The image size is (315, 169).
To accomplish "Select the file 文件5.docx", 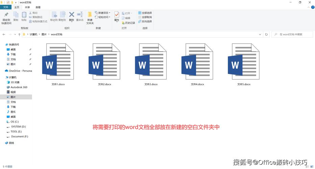I will [244, 65].
